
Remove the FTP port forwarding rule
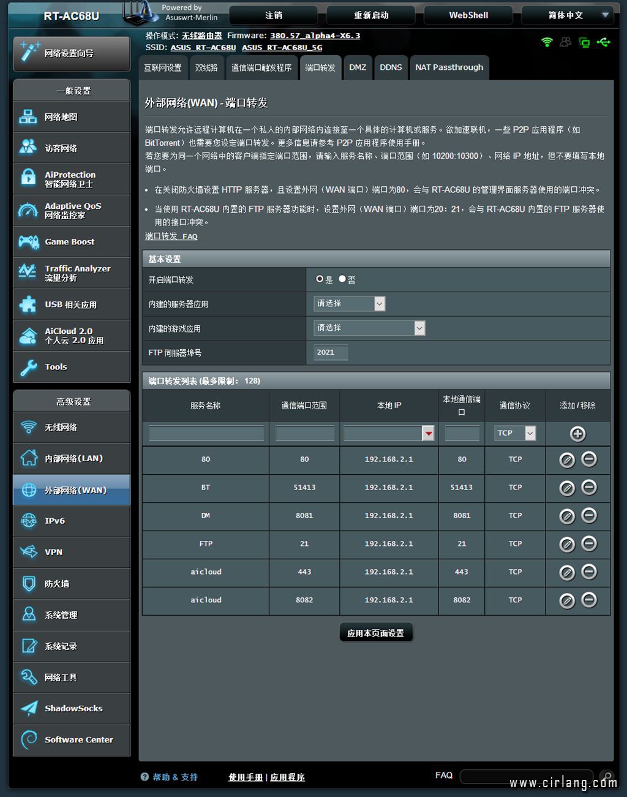pyautogui.click(x=589, y=543)
